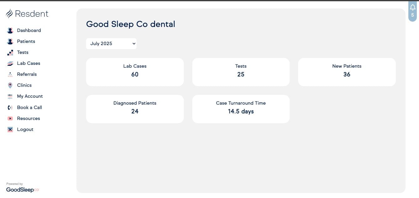Click the Logout X icon

pyautogui.click(x=10, y=129)
